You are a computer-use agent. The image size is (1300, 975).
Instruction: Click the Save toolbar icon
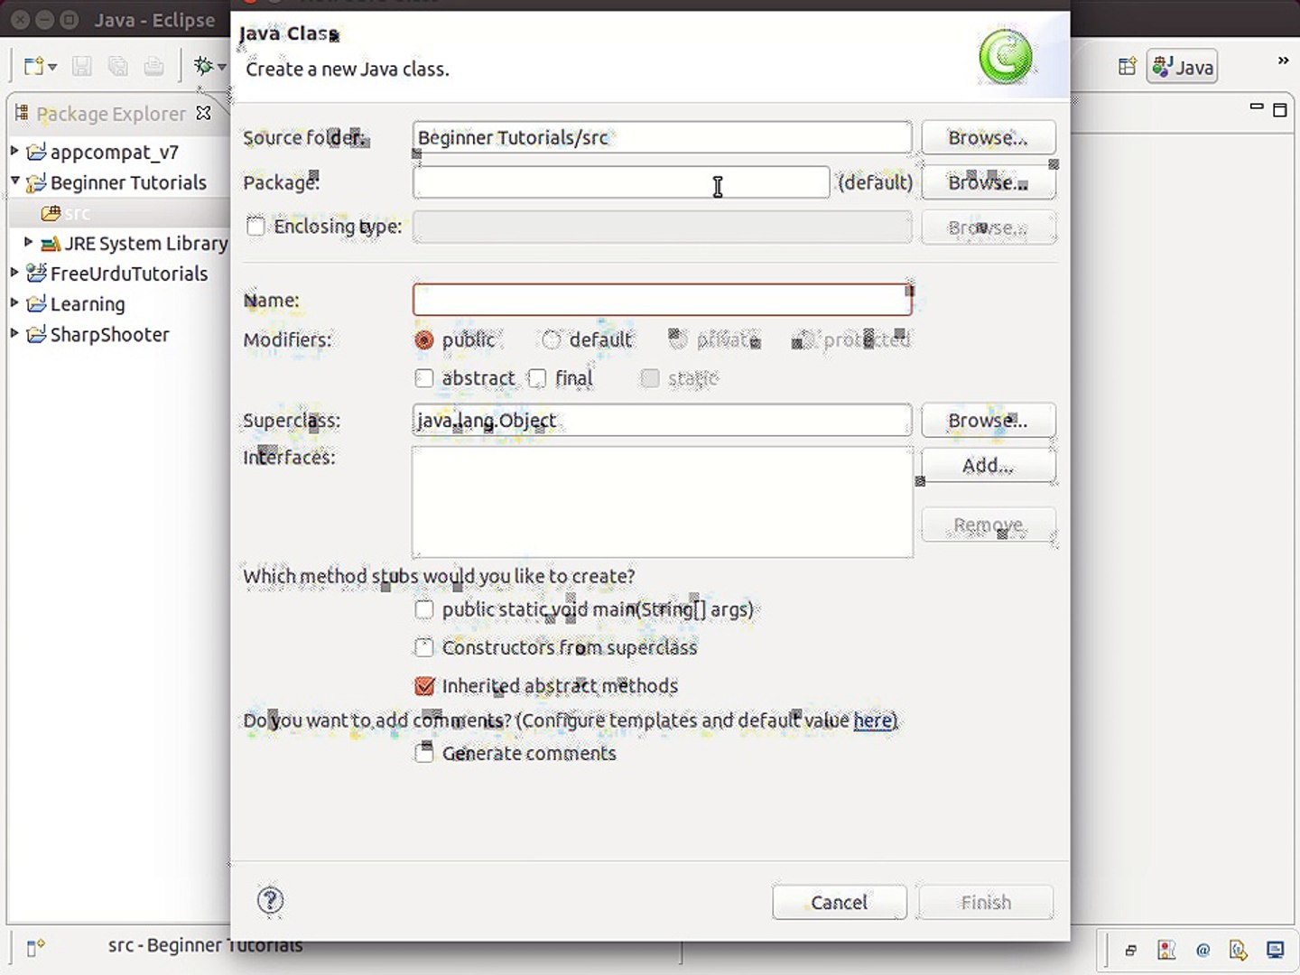(81, 66)
